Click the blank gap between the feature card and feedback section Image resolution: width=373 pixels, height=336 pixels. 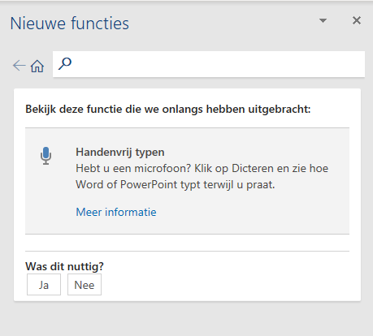[187, 243]
